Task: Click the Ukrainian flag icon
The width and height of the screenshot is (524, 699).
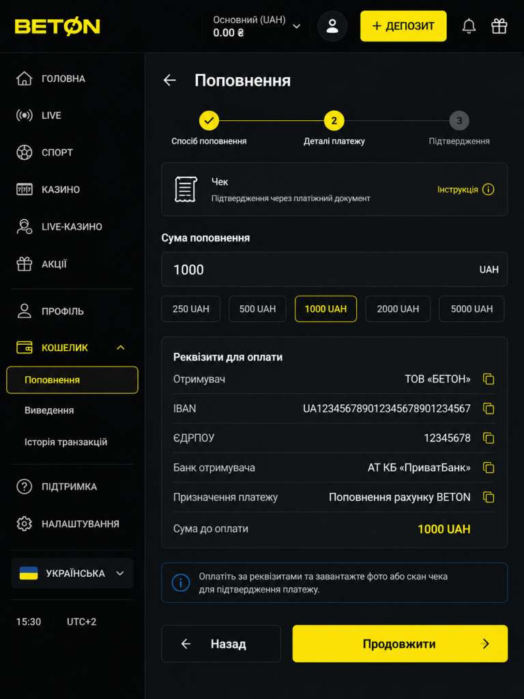Action: click(29, 573)
